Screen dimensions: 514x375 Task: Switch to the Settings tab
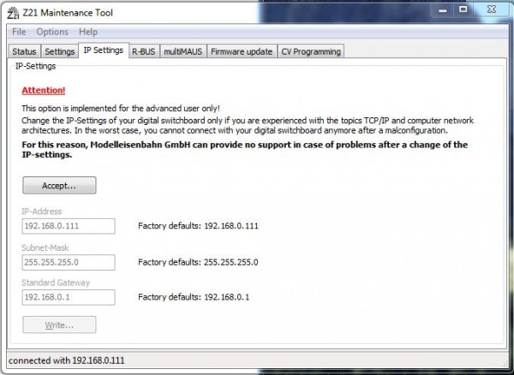[60, 51]
